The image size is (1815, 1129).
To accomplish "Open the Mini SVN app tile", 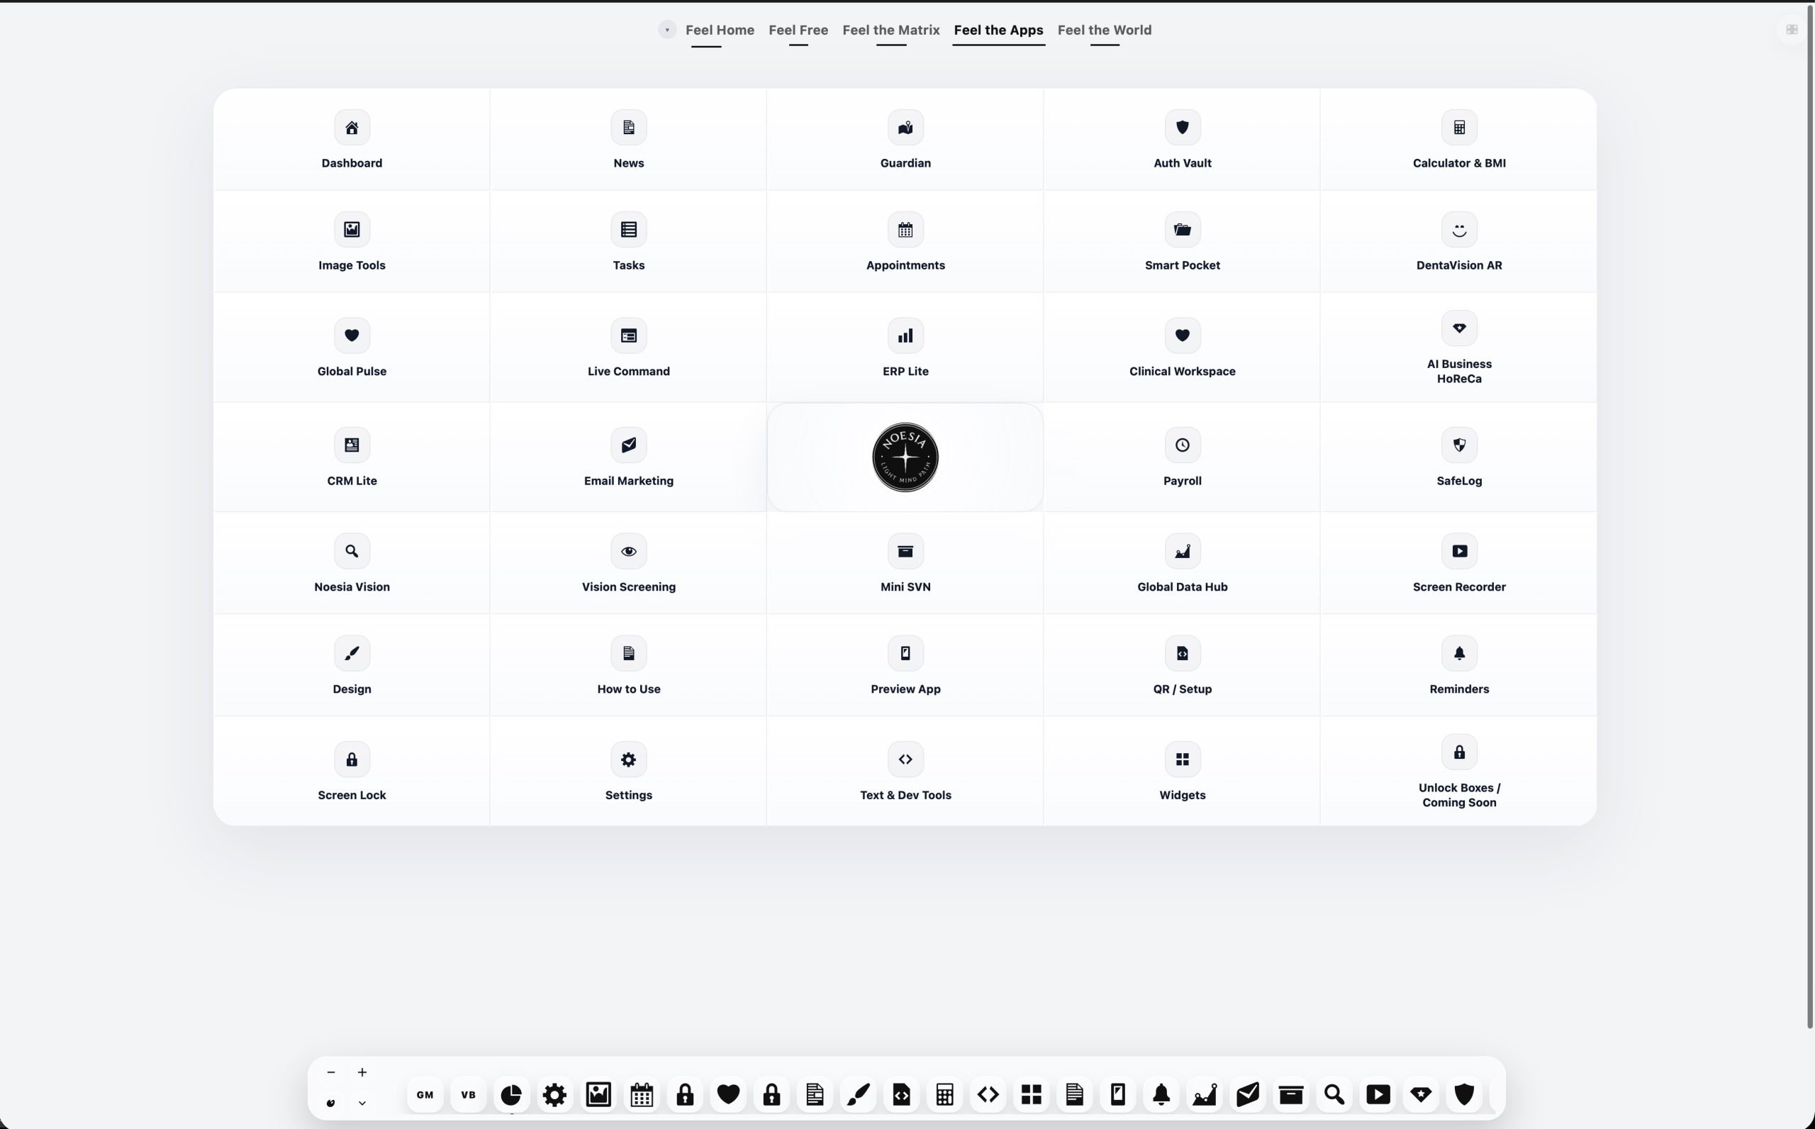I will point(905,564).
